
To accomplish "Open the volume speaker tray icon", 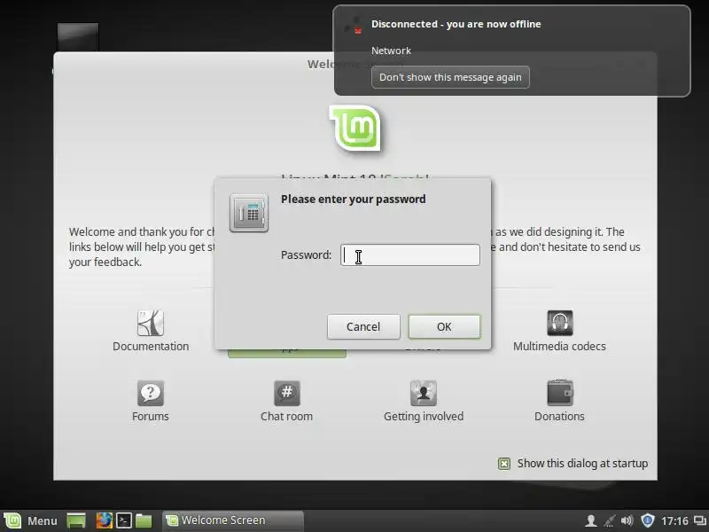I will point(627,520).
